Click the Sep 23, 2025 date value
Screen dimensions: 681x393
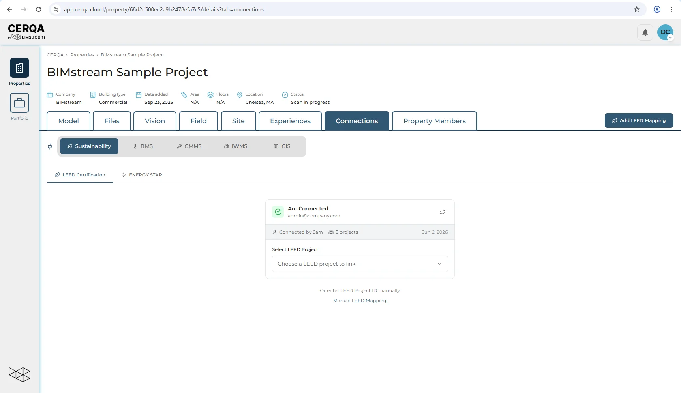(x=159, y=103)
